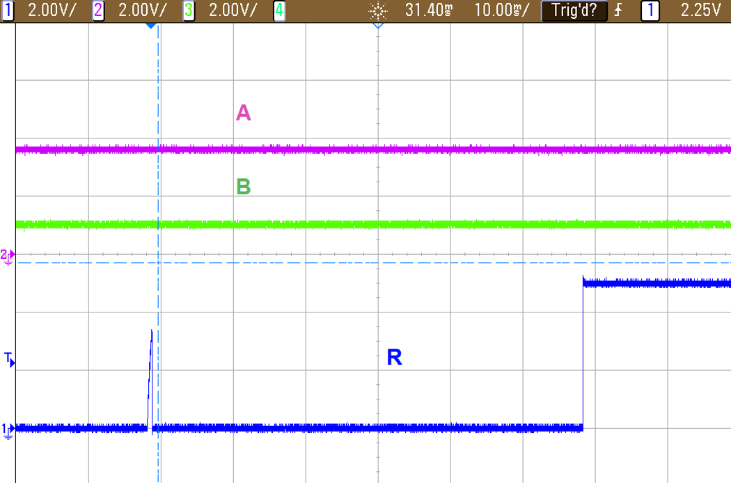Click the trigger position marker at top
Image resolution: width=731 pixels, height=483 pixels.
[x=152, y=25]
